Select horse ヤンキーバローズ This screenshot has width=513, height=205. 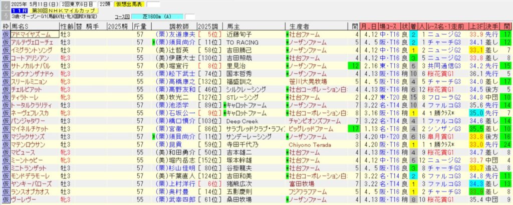click(x=31, y=183)
